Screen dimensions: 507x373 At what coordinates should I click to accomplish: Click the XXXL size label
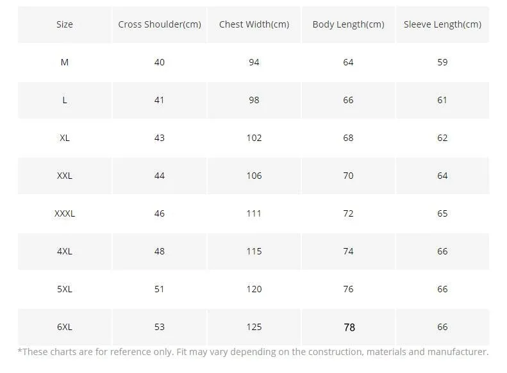click(65, 213)
